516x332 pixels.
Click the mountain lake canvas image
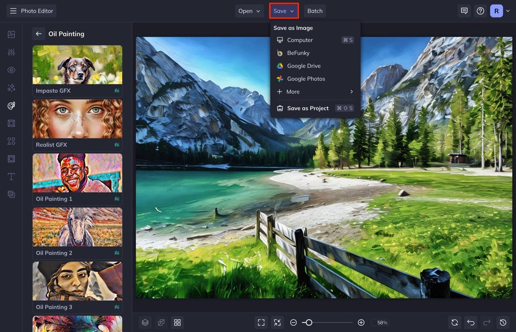click(324, 167)
